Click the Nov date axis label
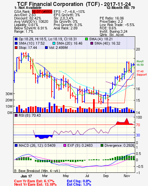The width and height of the screenshot is (148, 186). click(x=127, y=176)
